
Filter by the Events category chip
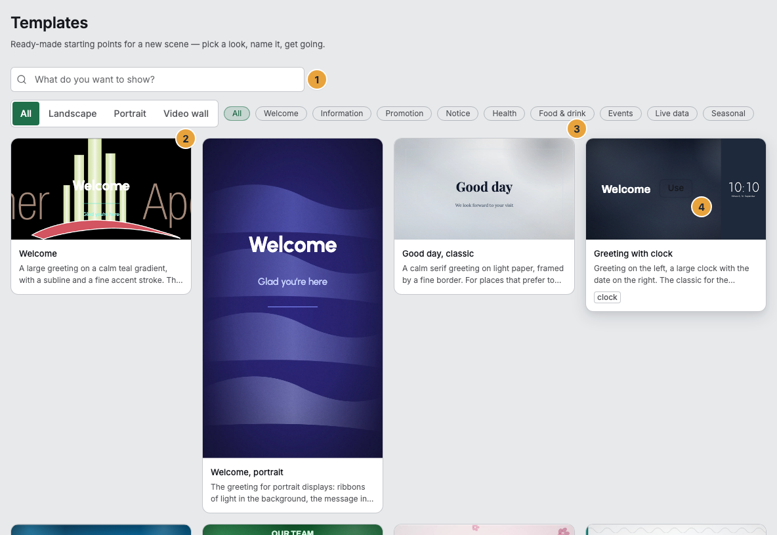(x=620, y=114)
